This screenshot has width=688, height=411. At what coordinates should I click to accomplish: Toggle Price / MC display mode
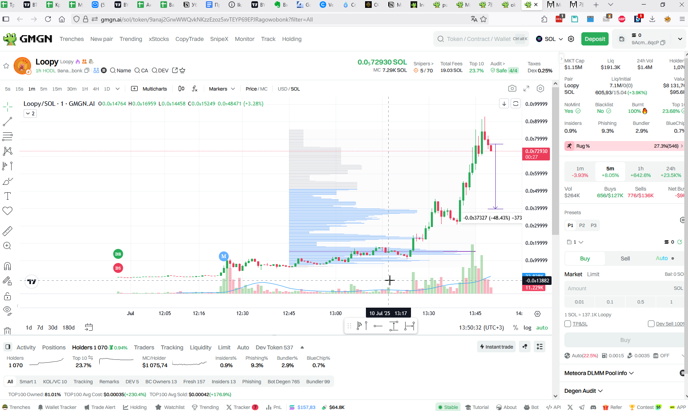coord(256,89)
